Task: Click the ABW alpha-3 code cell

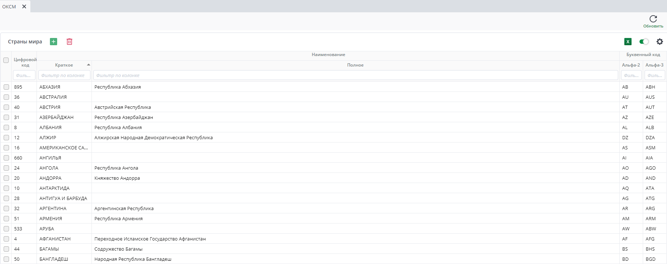Action: tap(655, 229)
